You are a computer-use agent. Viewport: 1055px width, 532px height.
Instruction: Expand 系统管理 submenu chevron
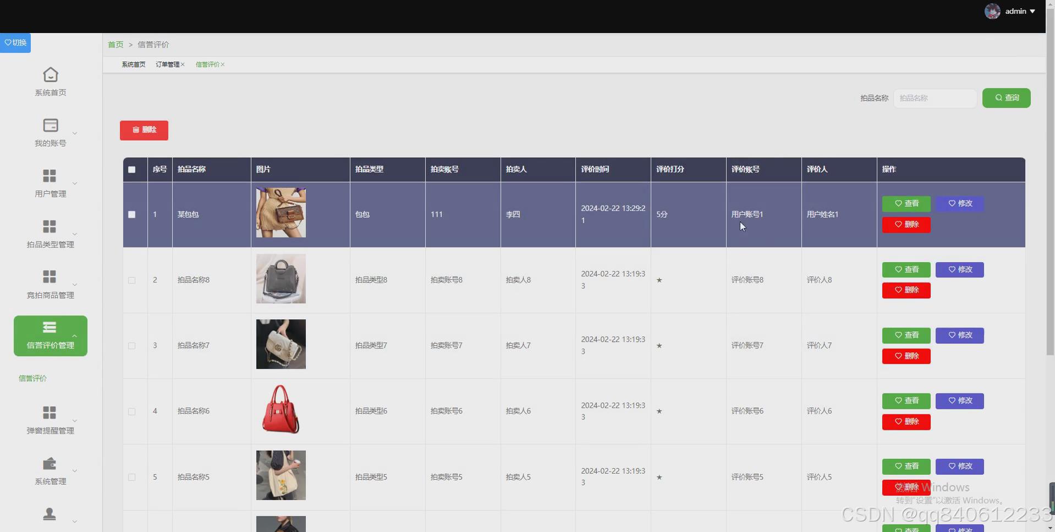[75, 471]
